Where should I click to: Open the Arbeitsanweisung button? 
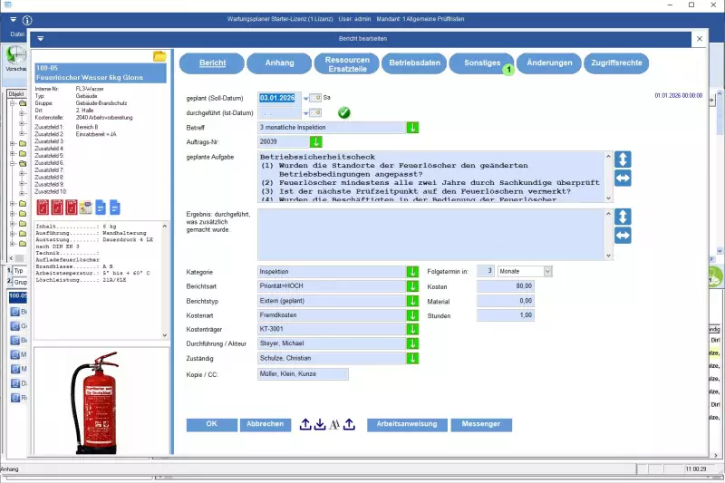click(406, 424)
